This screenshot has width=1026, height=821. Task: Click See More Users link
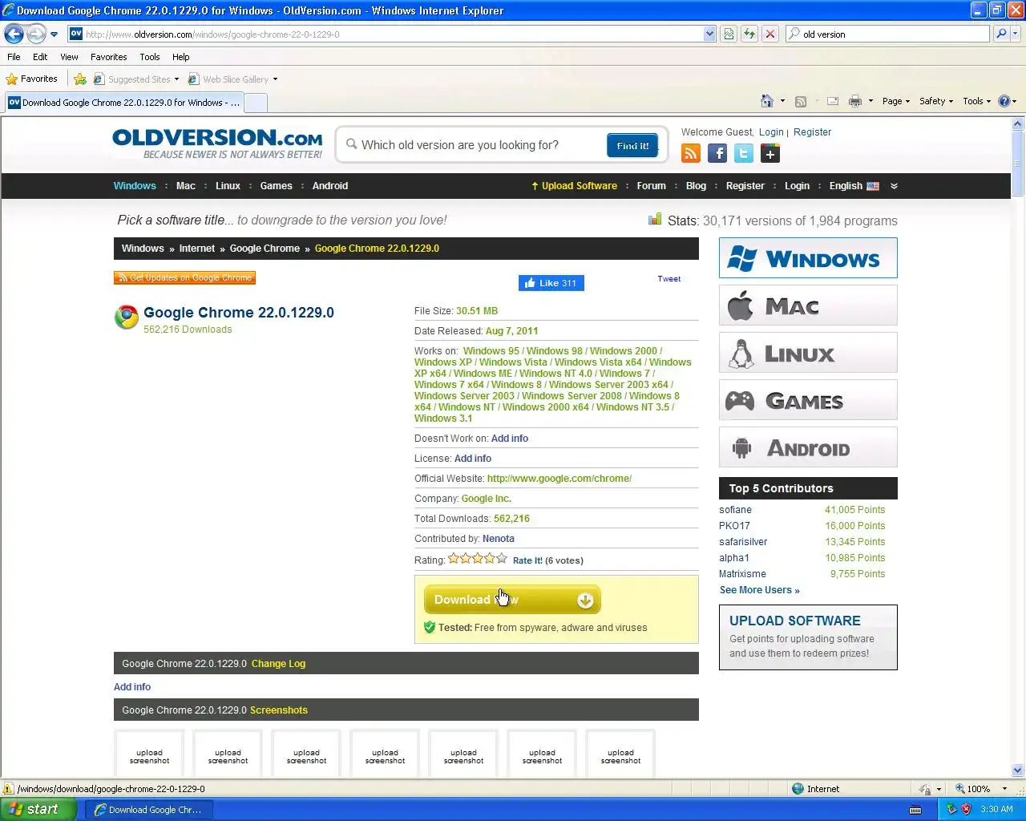click(x=760, y=590)
